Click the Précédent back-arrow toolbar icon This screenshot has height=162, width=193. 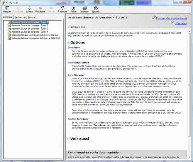40,8
